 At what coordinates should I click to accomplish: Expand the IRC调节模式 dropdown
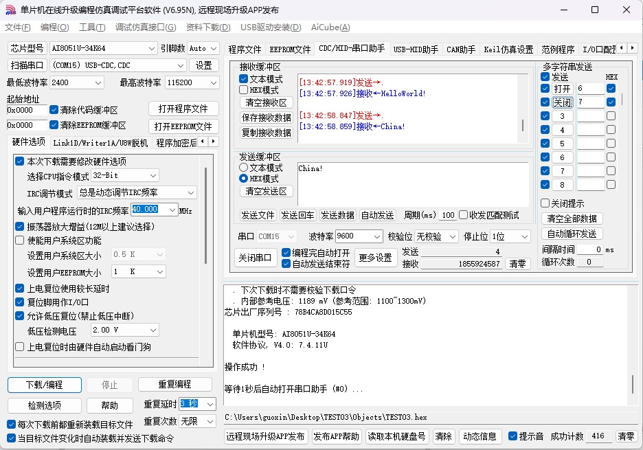coord(191,192)
